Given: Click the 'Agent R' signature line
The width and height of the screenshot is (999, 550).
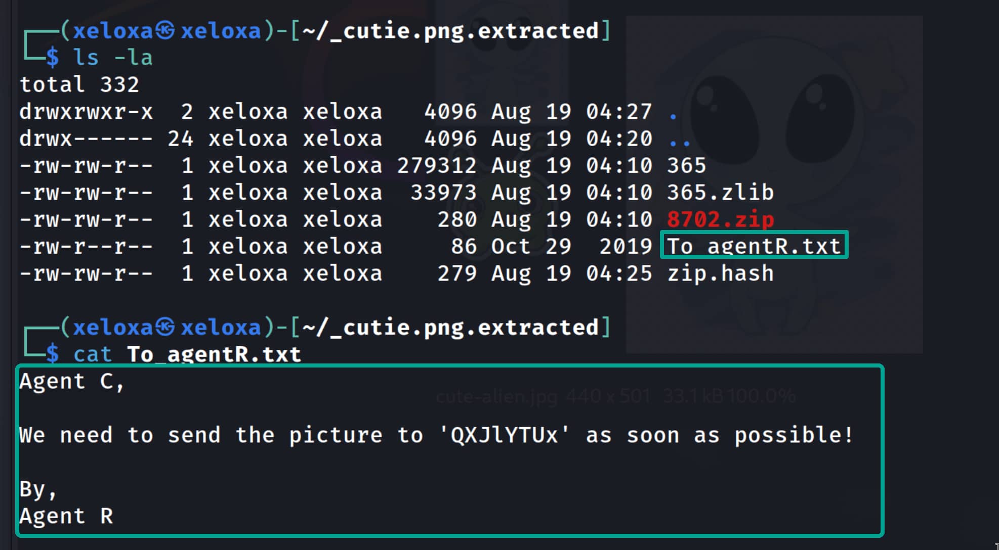Looking at the screenshot, I should tap(66, 516).
